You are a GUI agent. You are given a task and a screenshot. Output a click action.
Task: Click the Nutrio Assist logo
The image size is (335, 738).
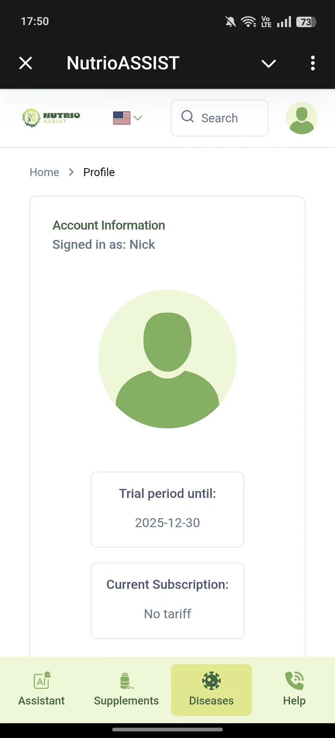pos(51,118)
